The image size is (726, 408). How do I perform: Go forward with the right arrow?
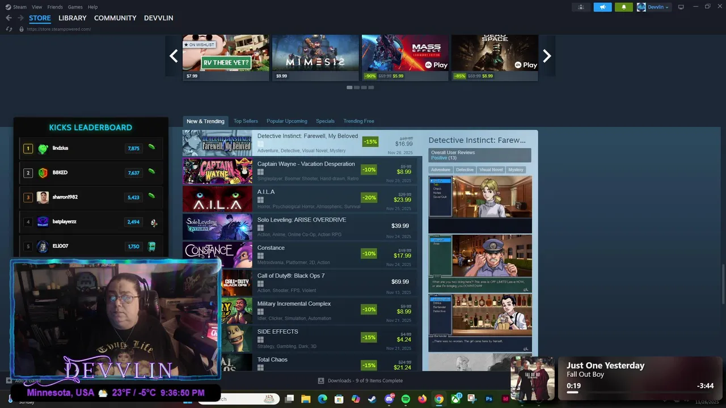(20, 18)
